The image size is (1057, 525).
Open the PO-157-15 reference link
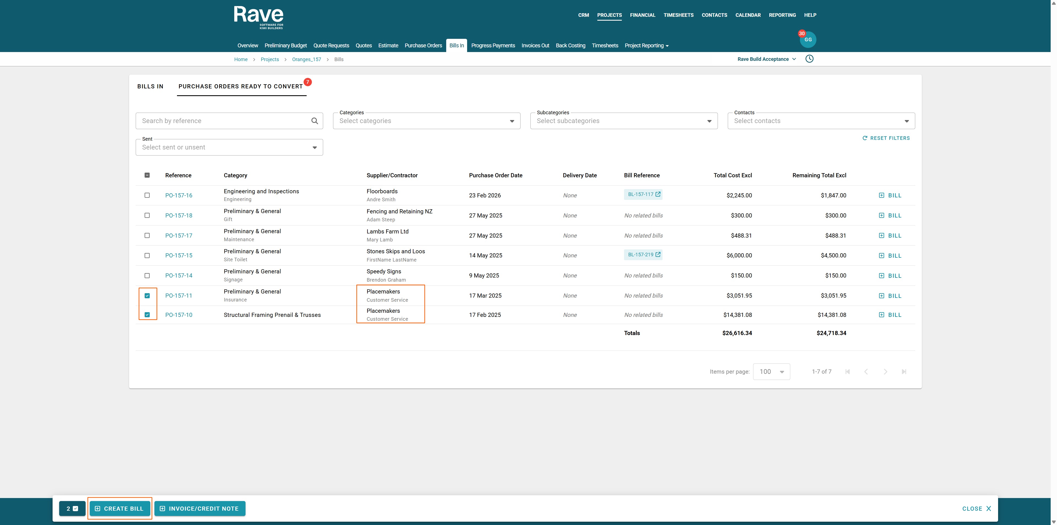pyautogui.click(x=178, y=255)
